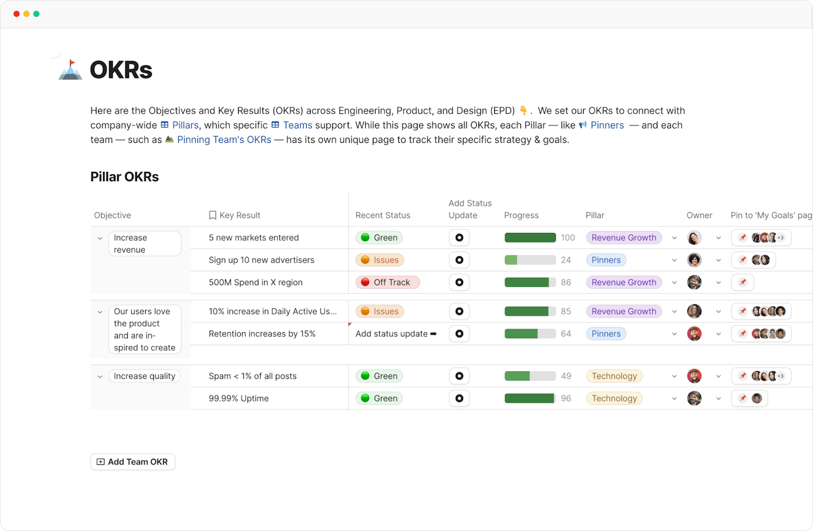Image resolution: width=813 pixels, height=531 pixels.
Task: Click the Add status update cell for Retention row
Action: 395,334
